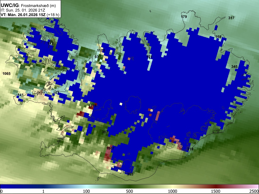Click the IT: Sun. 25. 01. 2026 21Z line

pyautogui.click(x=22, y=10)
